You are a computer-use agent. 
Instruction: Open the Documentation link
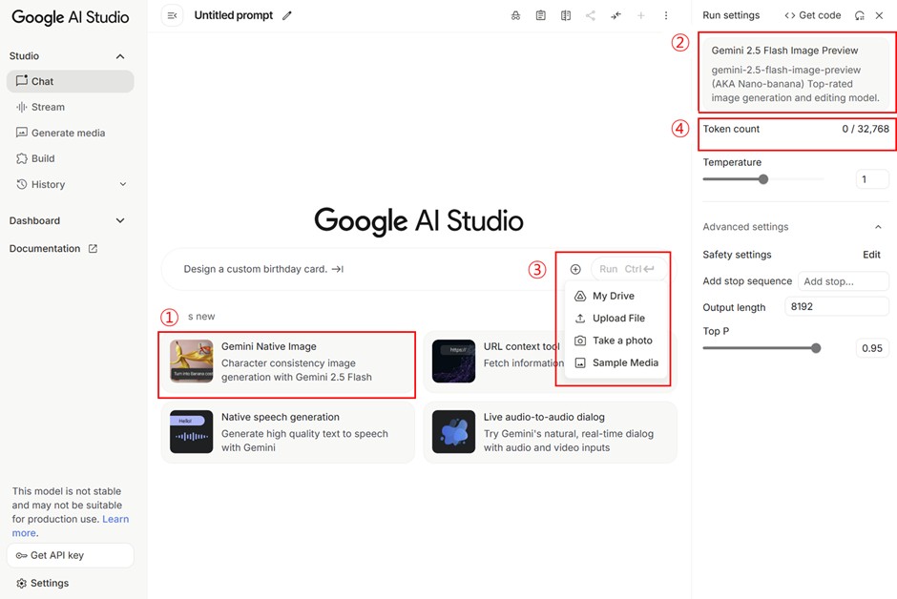coord(53,249)
